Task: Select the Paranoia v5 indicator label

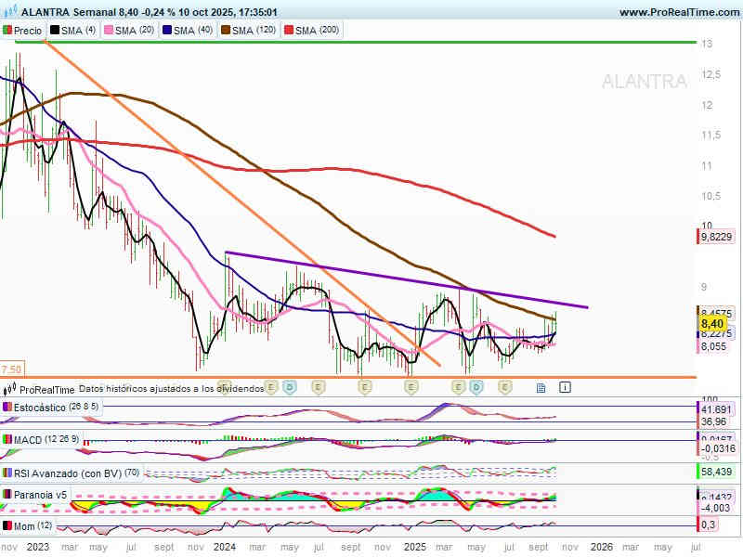Action: tap(41, 495)
